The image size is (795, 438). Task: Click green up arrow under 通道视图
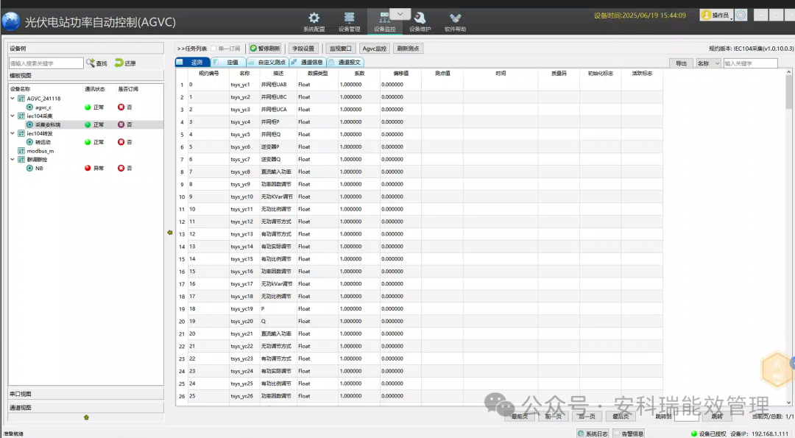(86, 417)
